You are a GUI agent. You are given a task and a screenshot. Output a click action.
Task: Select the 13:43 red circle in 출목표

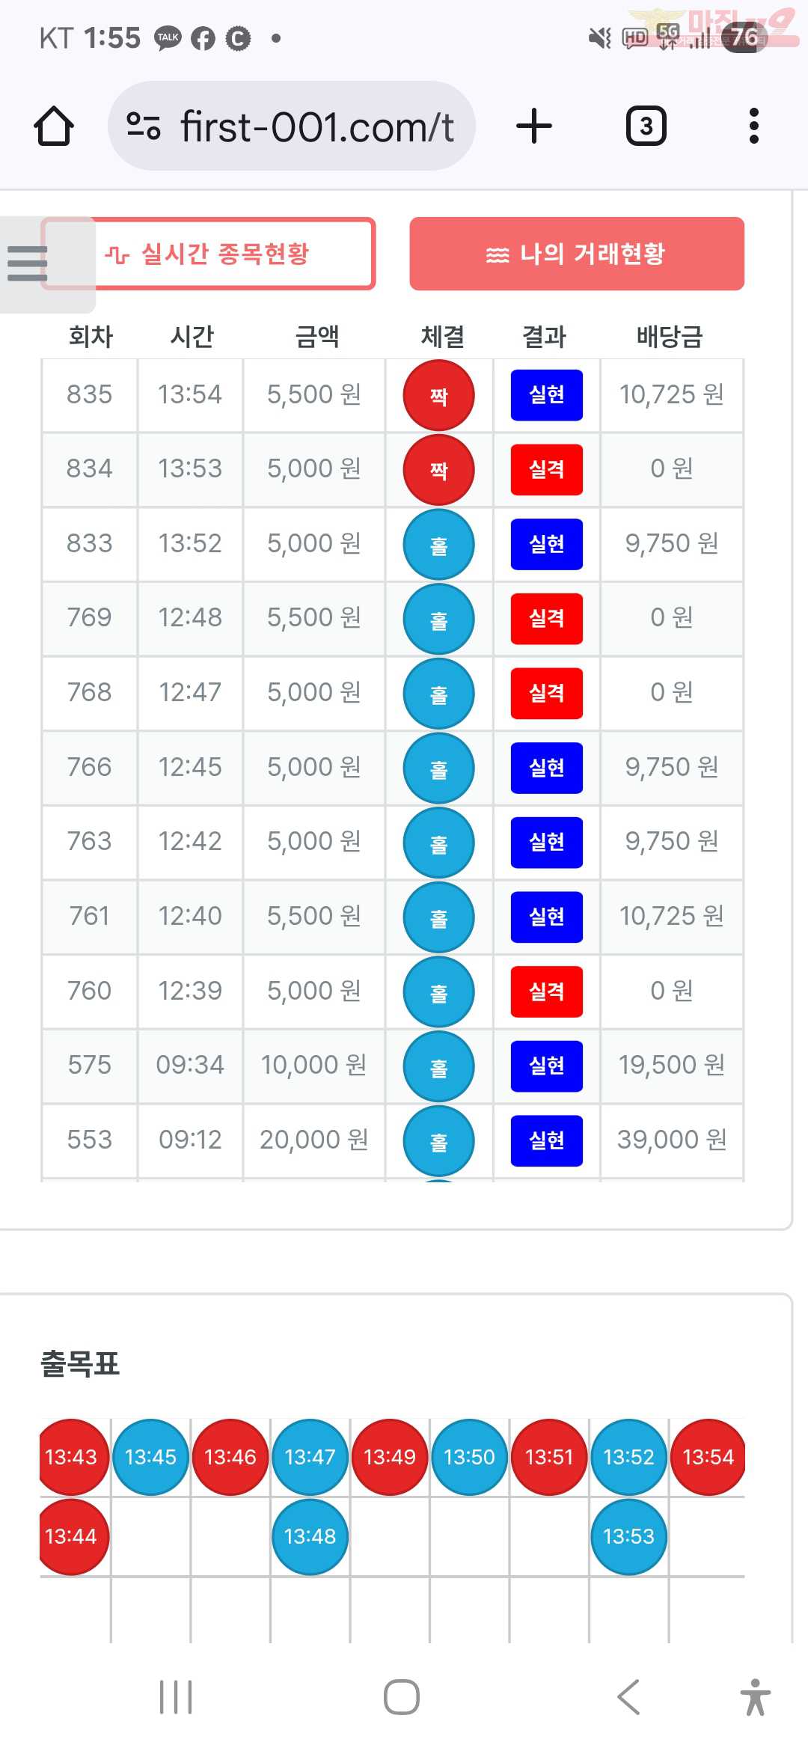pos(72,1457)
